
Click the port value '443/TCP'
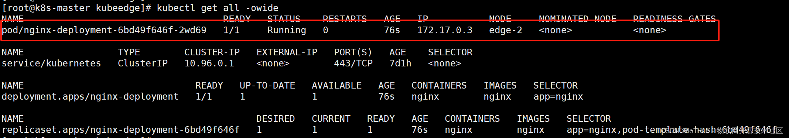point(353,63)
